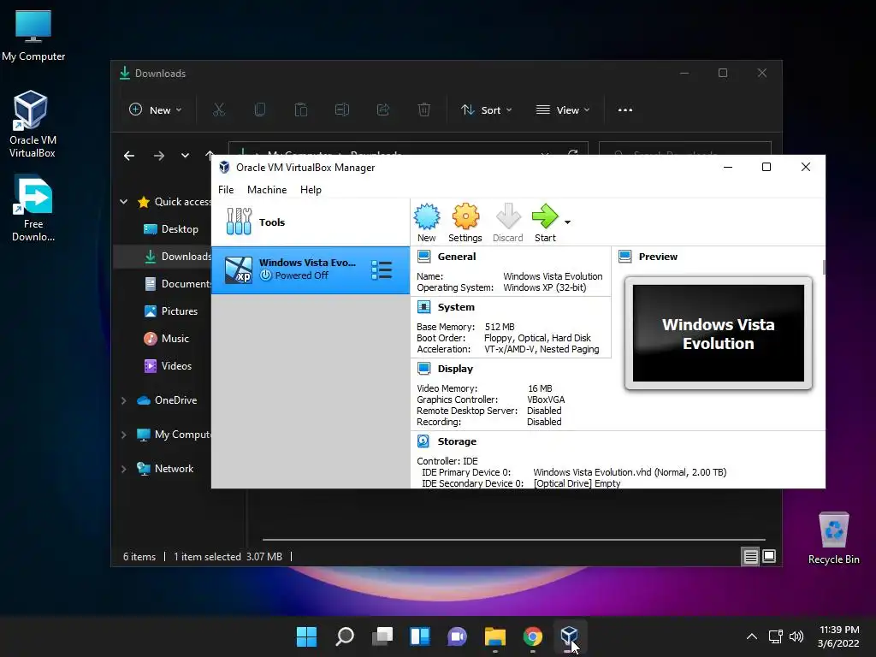Select Music in Explorer sidebar
The height and width of the screenshot is (657, 876).
click(168, 339)
